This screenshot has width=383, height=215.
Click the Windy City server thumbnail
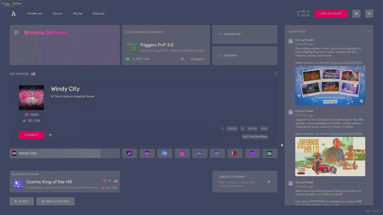[x=31, y=98]
